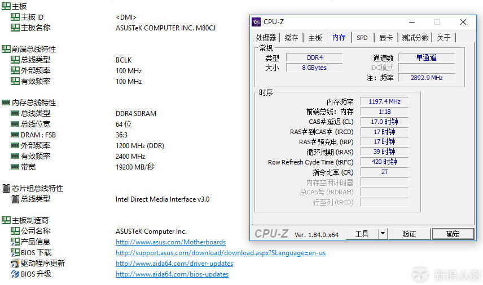Open the aida64.com bios-updates link
483x285 pixels.
[172, 274]
